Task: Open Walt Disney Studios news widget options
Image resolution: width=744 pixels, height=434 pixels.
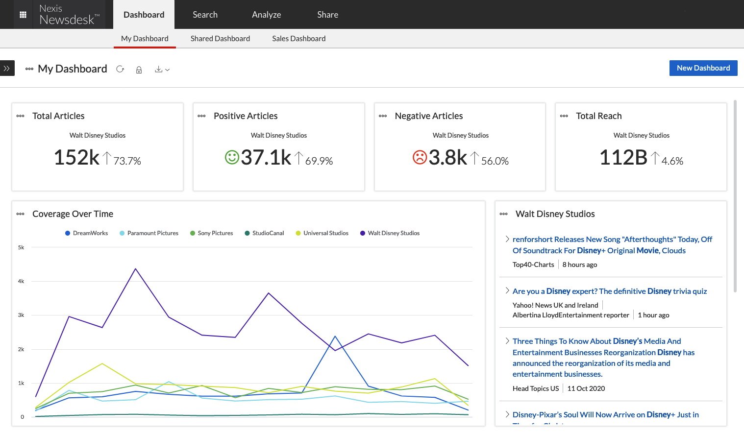Action: [504, 214]
